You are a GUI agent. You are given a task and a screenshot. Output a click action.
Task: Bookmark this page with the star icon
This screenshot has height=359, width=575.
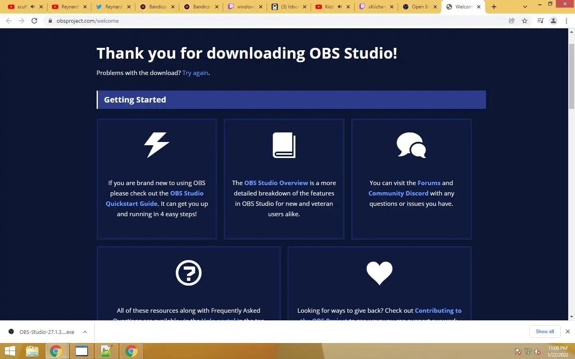[525, 21]
